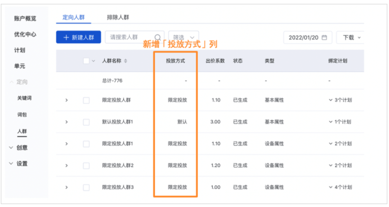389x207 pixels.
Task: Check the box for 限定投放人群3 row
Action: point(86,188)
